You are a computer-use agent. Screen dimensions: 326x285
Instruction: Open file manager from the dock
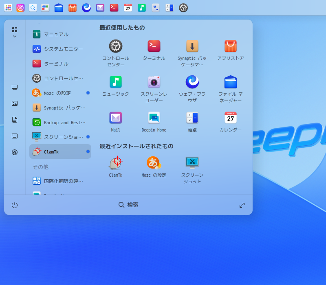(x=59, y=8)
